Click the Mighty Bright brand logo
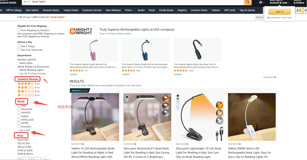307x160 pixels. (81, 31)
